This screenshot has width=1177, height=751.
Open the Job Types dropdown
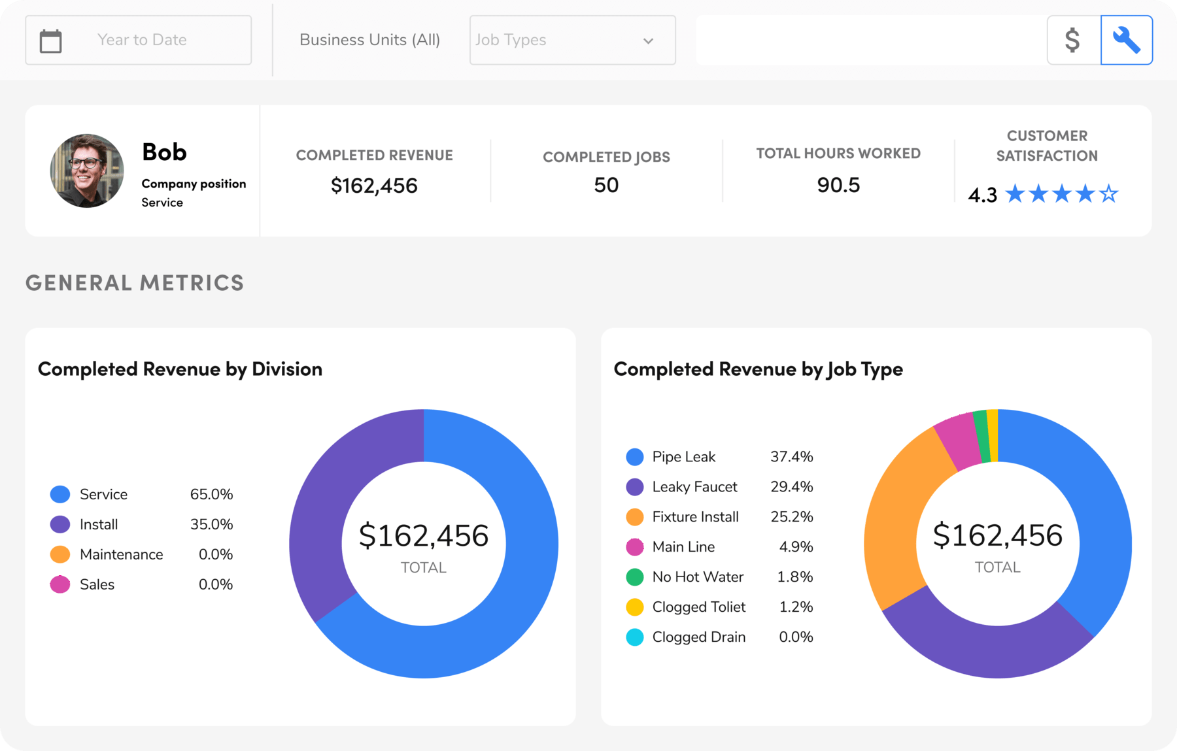click(571, 40)
